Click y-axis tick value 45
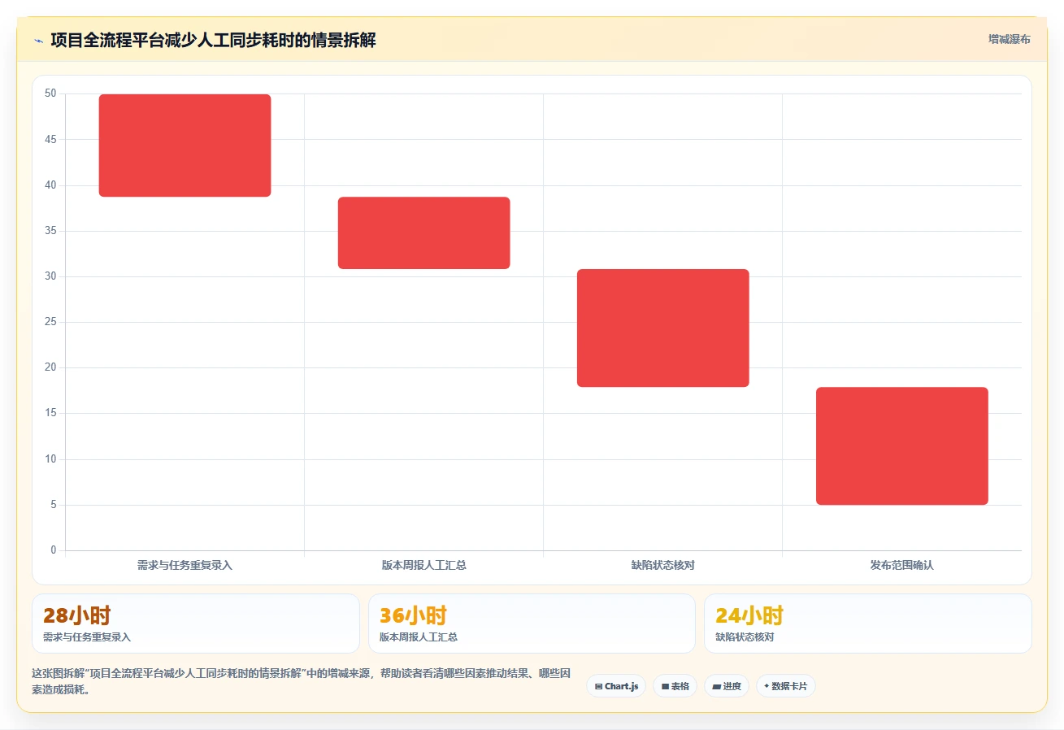 (x=51, y=140)
